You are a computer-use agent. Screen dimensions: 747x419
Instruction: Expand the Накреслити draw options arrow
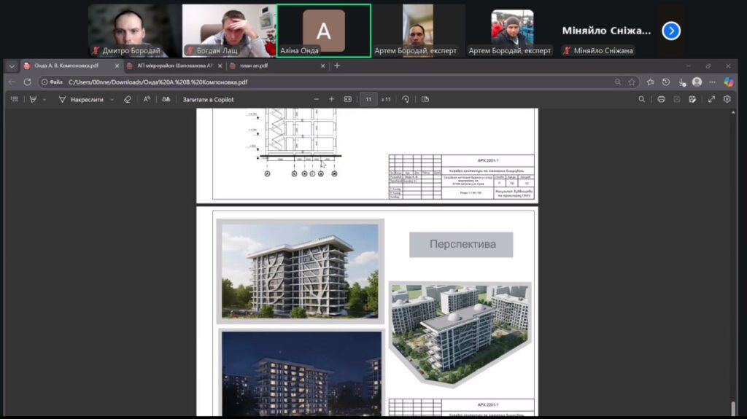click(112, 99)
